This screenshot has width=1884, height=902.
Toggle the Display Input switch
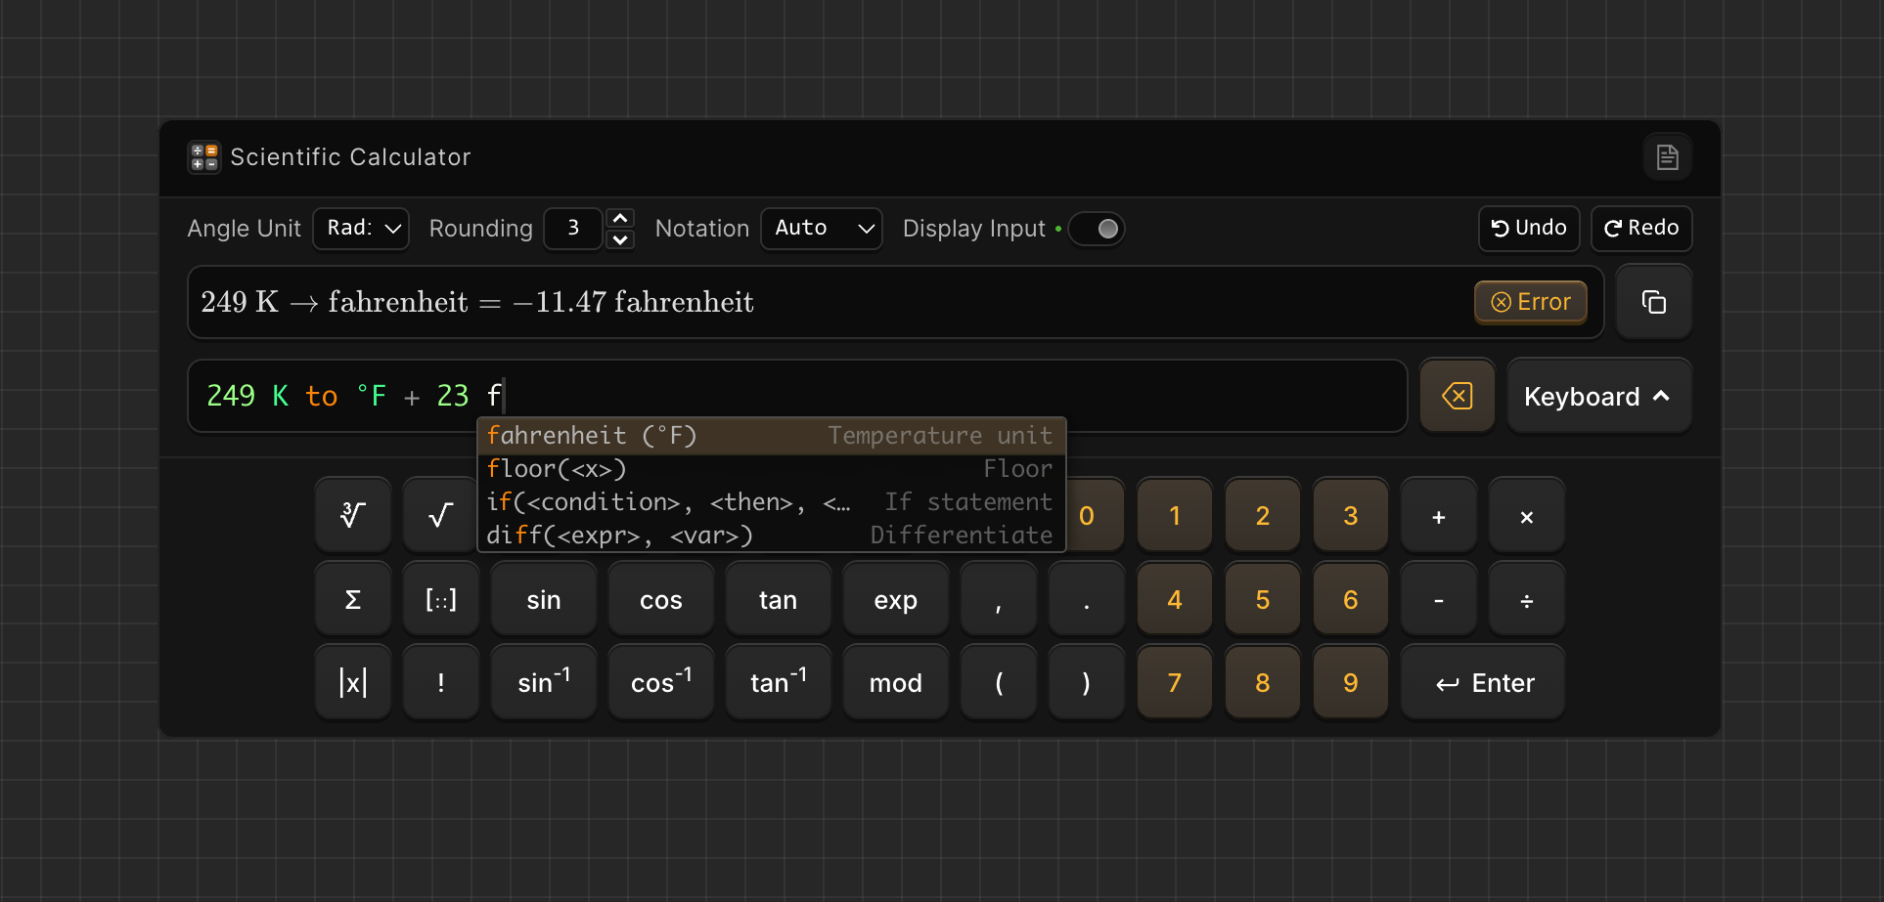click(x=1096, y=228)
